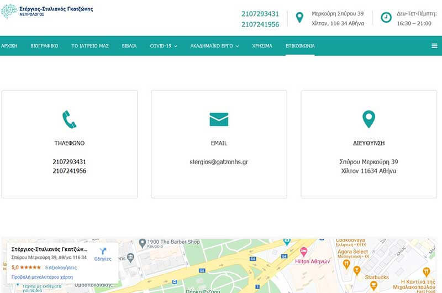Image resolution: width=442 pixels, height=293 pixels.
Task: Open the hamburger menu icon
Action: 434,46
